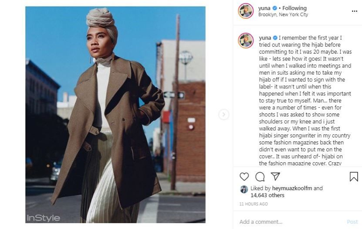Focus the Add a comment field
The height and width of the screenshot is (229, 362).
pos(291,222)
